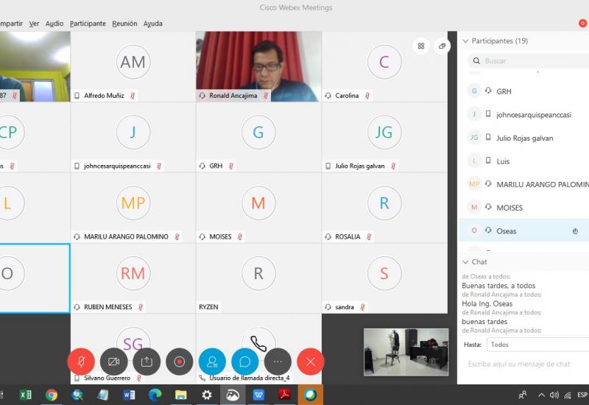Turn on the video camera
The width and height of the screenshot is (589, 405).
click(113, 362)
